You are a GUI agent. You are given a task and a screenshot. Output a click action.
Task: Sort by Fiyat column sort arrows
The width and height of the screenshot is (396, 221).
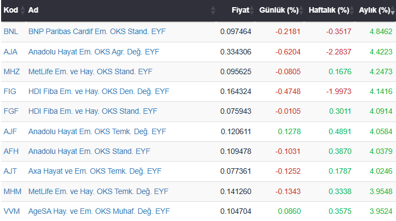pos(251,10)
